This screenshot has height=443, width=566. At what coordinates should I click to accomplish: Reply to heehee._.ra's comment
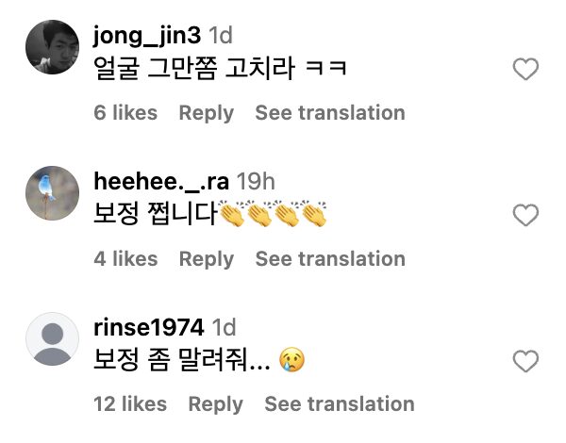206,258
